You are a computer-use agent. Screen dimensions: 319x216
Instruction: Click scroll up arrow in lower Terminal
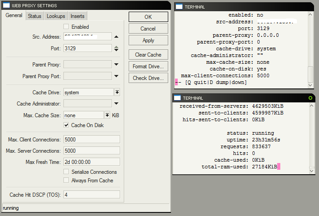click(x=311, y=106)
